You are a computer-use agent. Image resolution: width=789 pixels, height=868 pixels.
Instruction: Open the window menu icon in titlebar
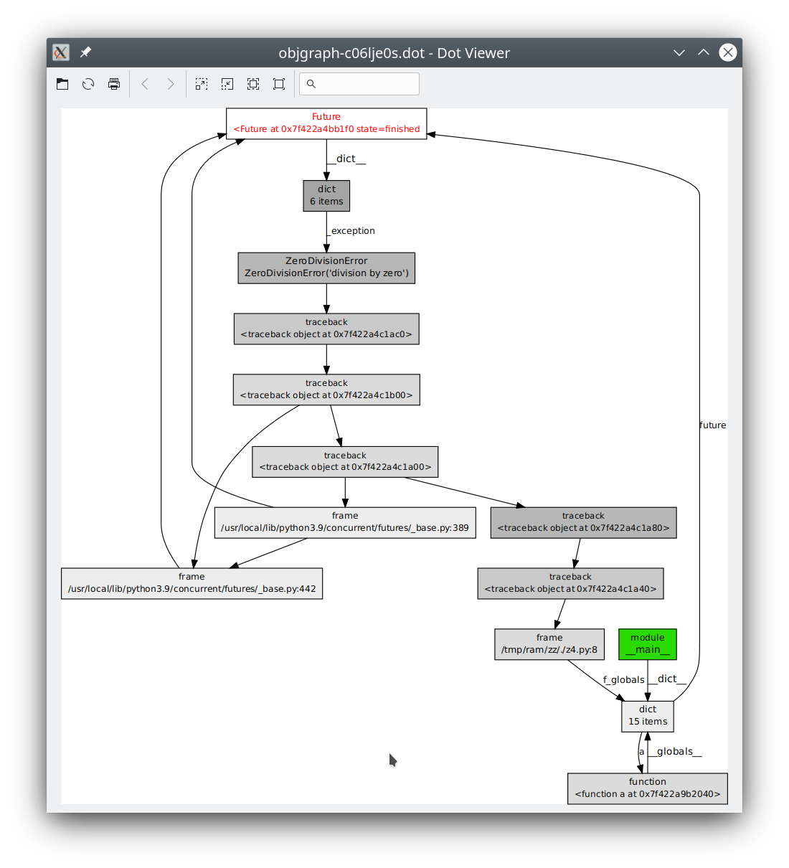[x=61, y=52]
